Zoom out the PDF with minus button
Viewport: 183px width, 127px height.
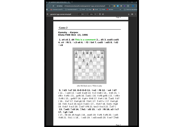coord(87,14)
